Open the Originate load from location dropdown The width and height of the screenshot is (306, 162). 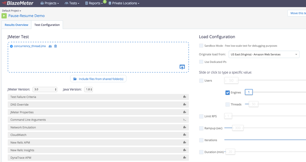264,55
